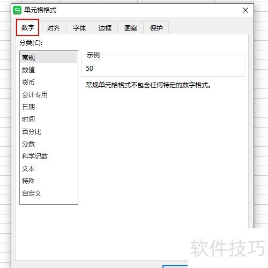The height and width of the screenshot is (268, 268).
Task: Switch to the 数字 tab
Action: coord(28,27)
